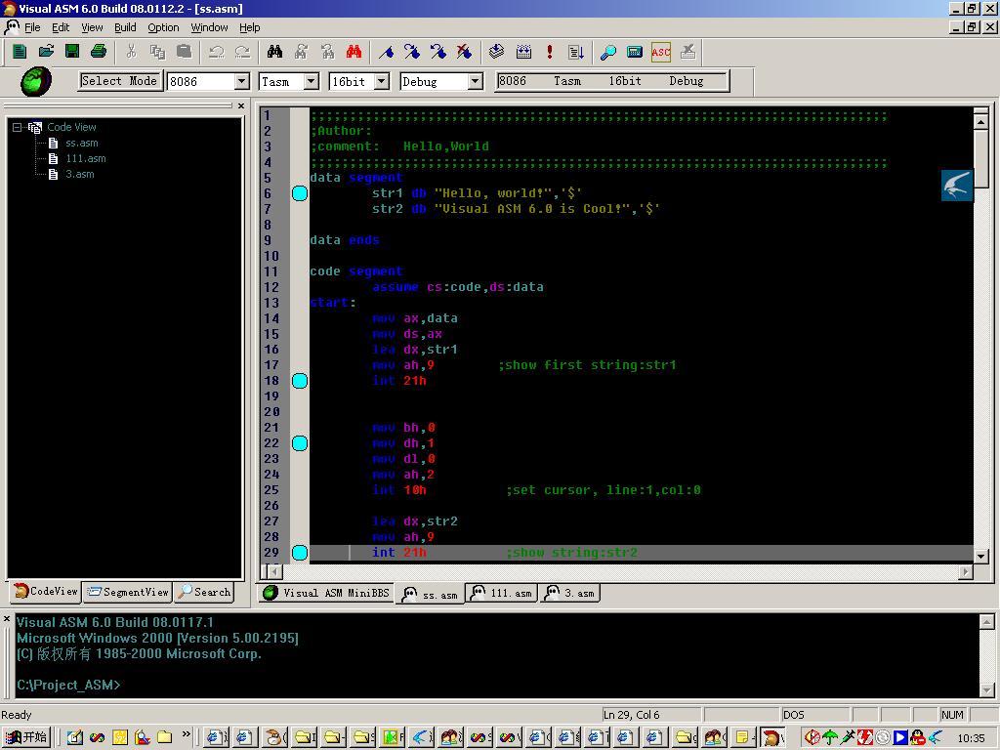Image resolution: width=1000 pixels, height=750 pixels.
Task: Click the grayed keyboard toolbar icon
Action: point(687,52)
